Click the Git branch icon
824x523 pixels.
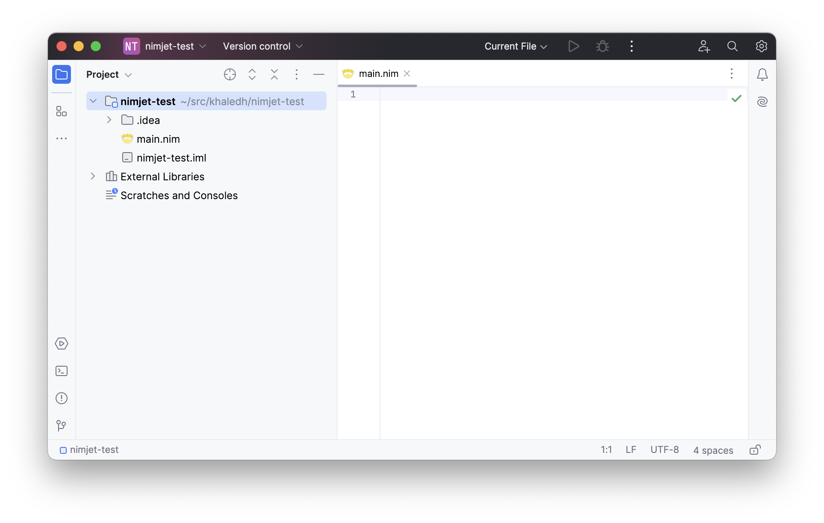click(x=61, y=425)
